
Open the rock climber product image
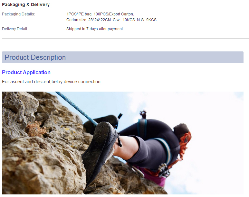tap(123, 143)
